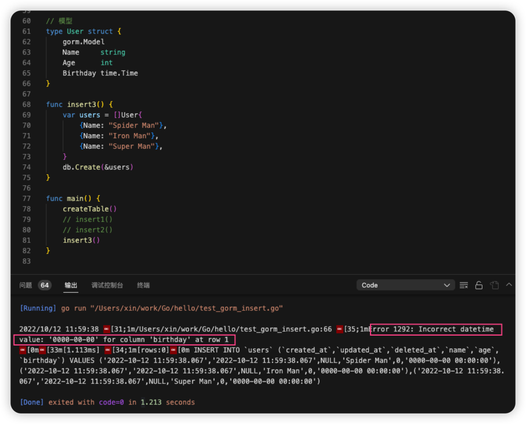Maximize the panel with the up chevron

click(509, 285)
